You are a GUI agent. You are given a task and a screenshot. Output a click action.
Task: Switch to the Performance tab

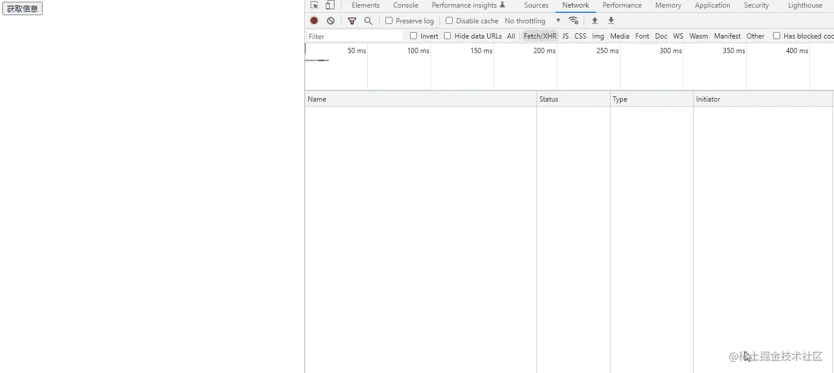pyautogui.click(x=622, y=5)
